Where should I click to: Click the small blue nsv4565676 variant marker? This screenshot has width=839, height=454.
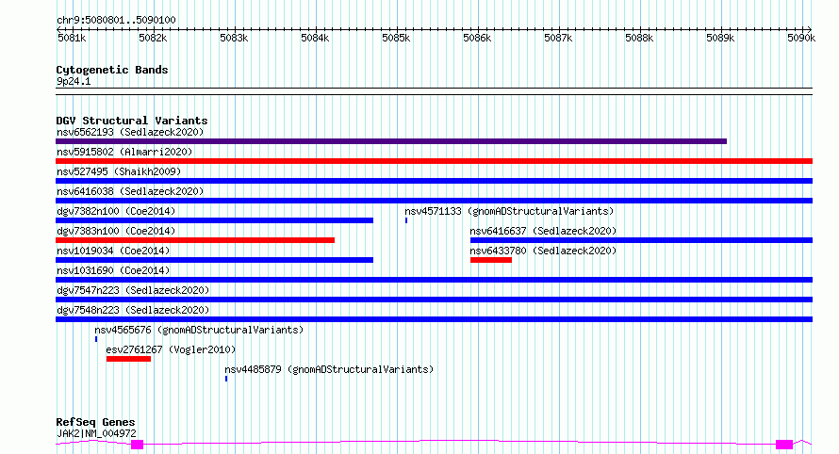click(96, 339)
